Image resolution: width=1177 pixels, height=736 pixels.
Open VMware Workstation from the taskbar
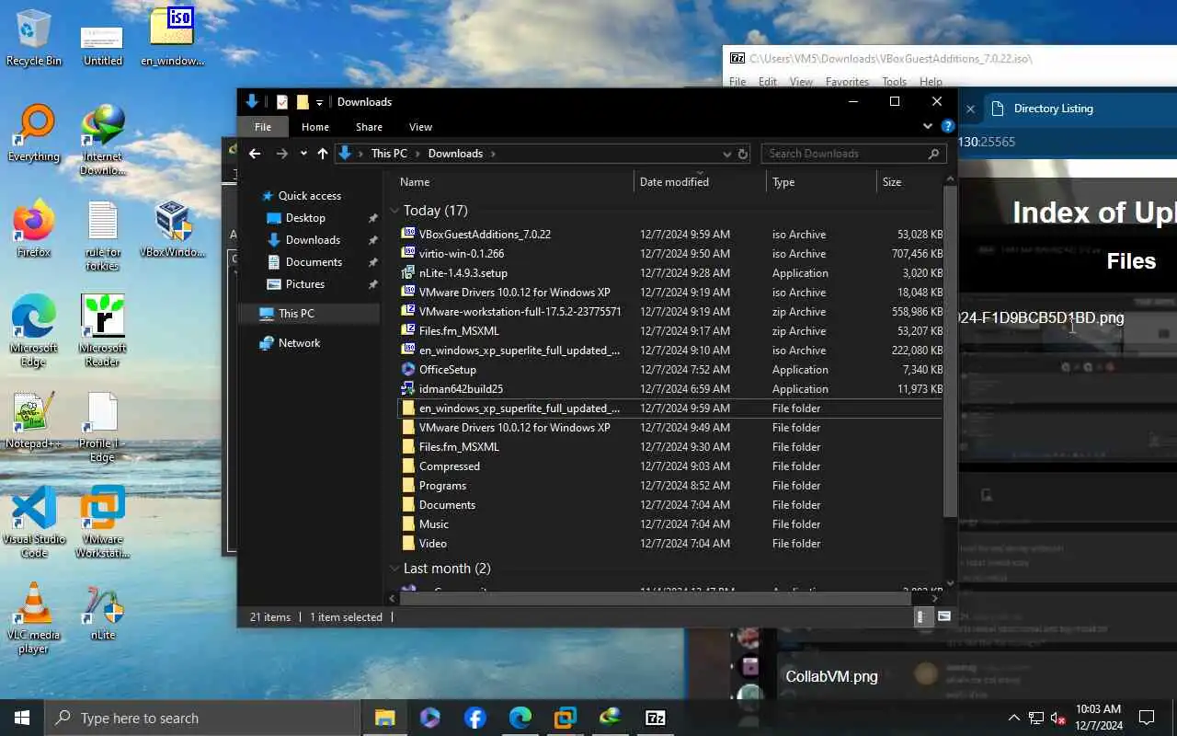pyautogui.click(x=565, y=718)
